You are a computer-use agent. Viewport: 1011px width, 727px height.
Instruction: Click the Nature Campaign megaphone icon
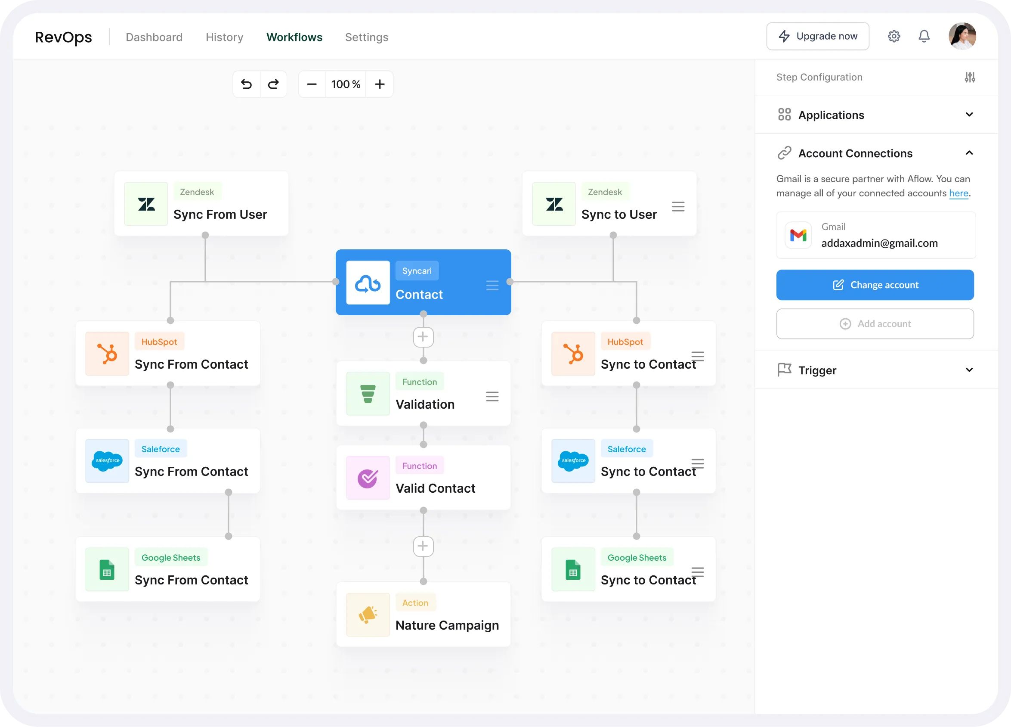click(x=368, y=614)
